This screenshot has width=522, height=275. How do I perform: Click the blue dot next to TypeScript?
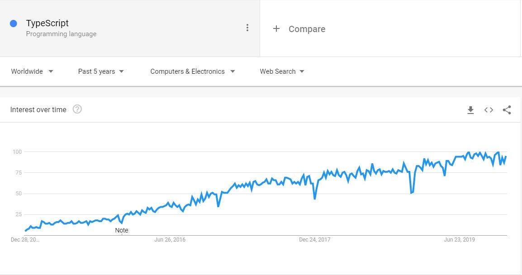[x=13, y=24]
